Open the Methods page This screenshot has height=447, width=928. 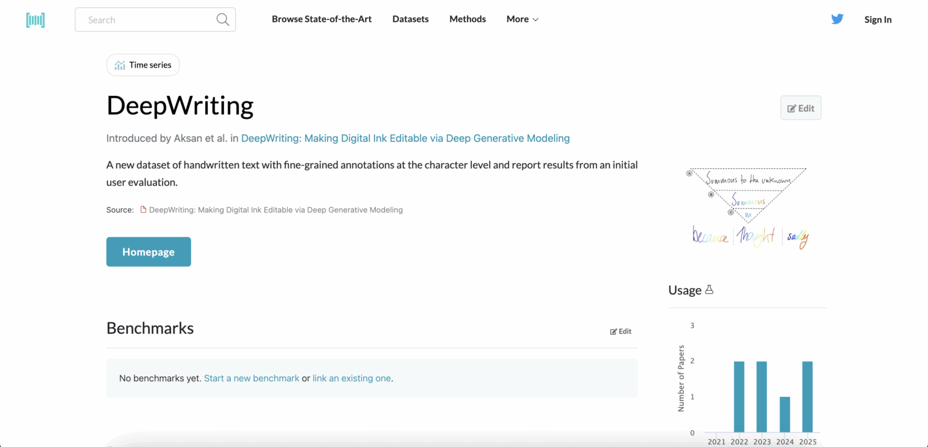[x=467, y=19]
